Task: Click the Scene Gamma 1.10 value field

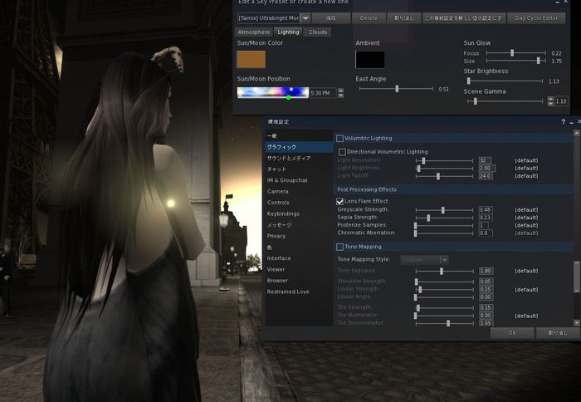Action: tap(561, 101)
